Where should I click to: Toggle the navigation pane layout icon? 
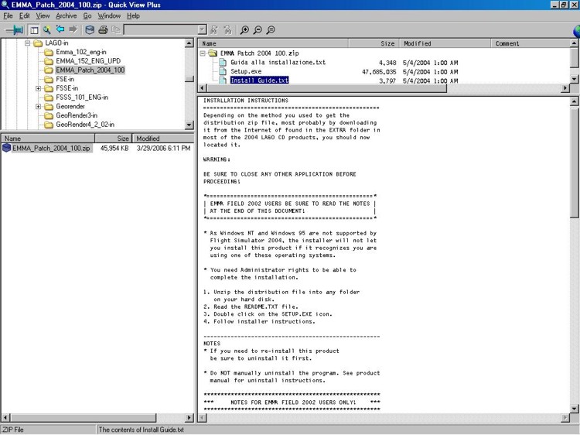(x=34, y=30)
